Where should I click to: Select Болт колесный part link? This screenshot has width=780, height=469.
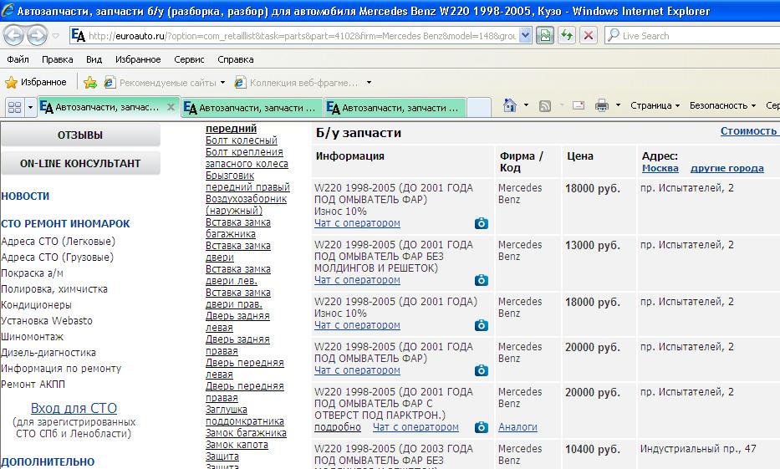(242, 140)
